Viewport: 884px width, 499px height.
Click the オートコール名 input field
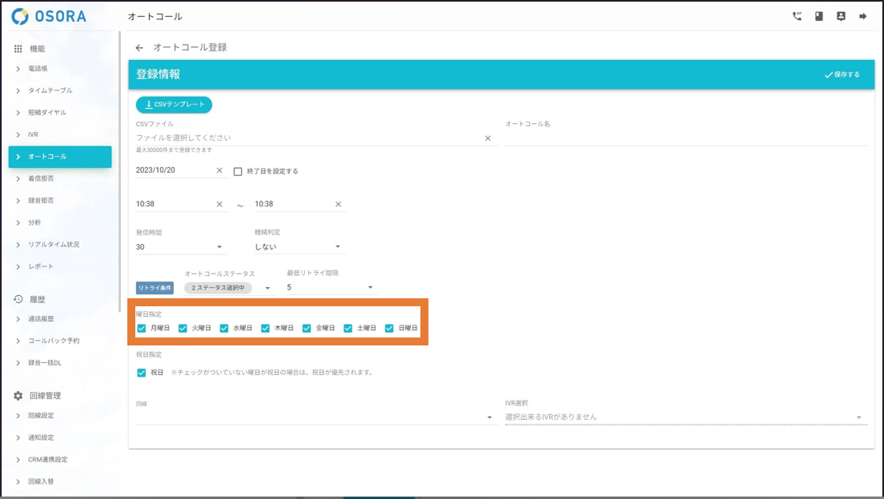(x=685, y=138)
